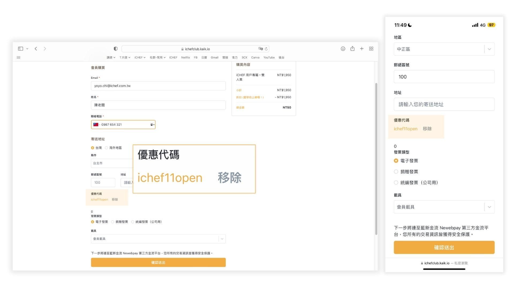Viewport: 514px width, 289px height.
Task: Click the browser back arrow
Action: [36, 49]
